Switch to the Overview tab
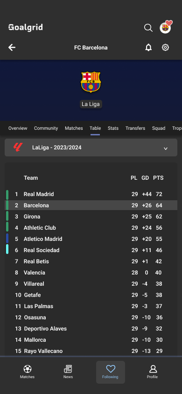182x394 pixels. pos(18,128)
